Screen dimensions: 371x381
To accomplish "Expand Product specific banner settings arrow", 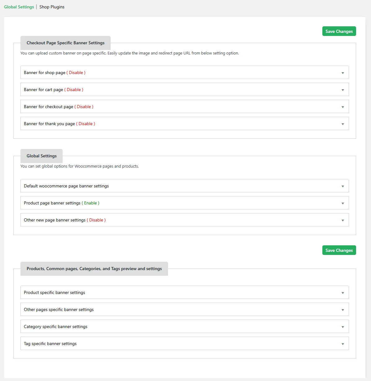I will point(343,293).
